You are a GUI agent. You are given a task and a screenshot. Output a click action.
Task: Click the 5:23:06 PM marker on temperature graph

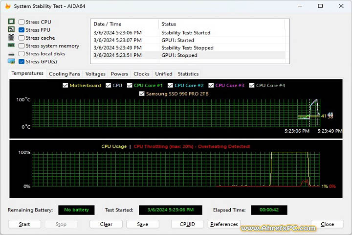pyautogui.click(x=297, y=131)
